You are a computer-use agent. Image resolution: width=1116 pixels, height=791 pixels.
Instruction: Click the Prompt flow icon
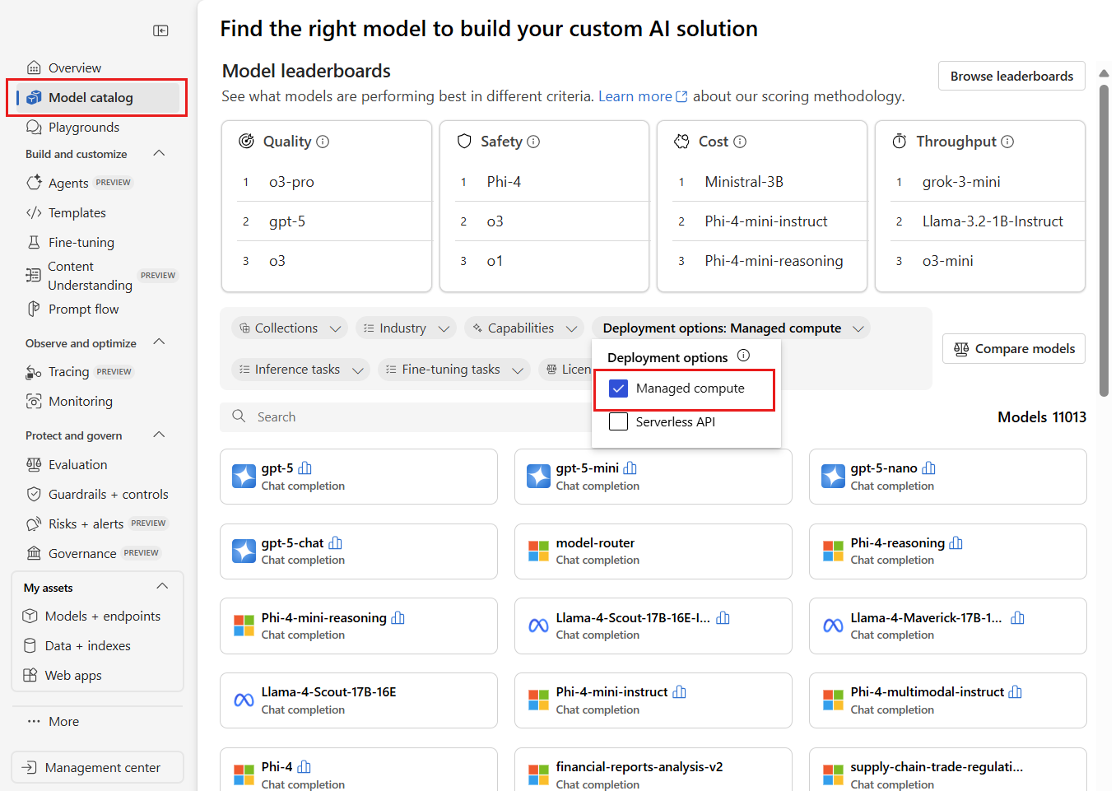pyautogui.click(x=34, y=309)
